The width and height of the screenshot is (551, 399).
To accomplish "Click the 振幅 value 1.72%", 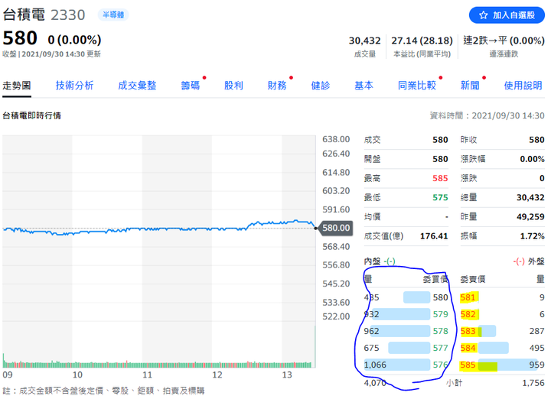I will click(533, 236).
